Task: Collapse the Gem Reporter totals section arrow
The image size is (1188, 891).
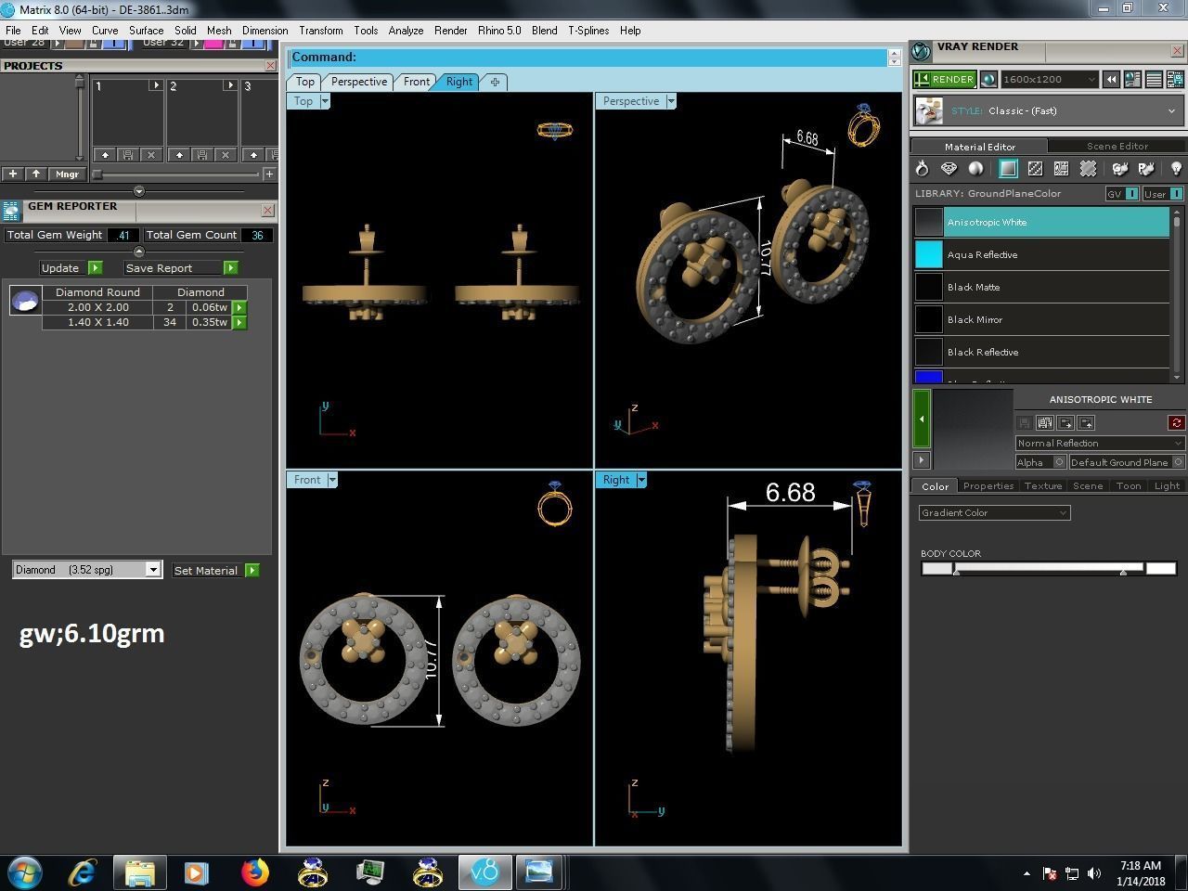Action: tap(139, 252)
